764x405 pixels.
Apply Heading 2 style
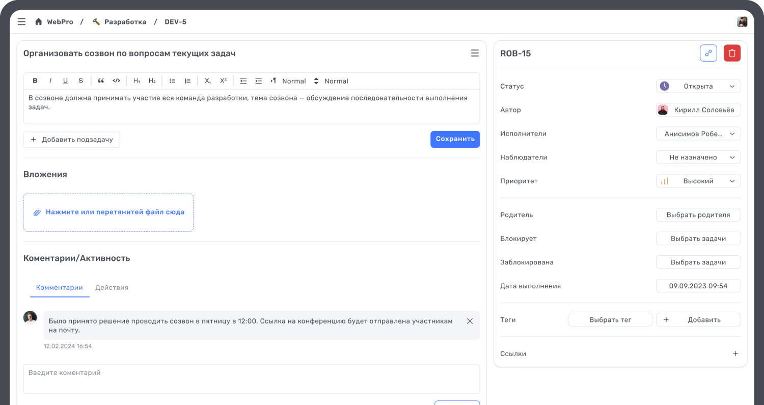(x=152, y=81)
